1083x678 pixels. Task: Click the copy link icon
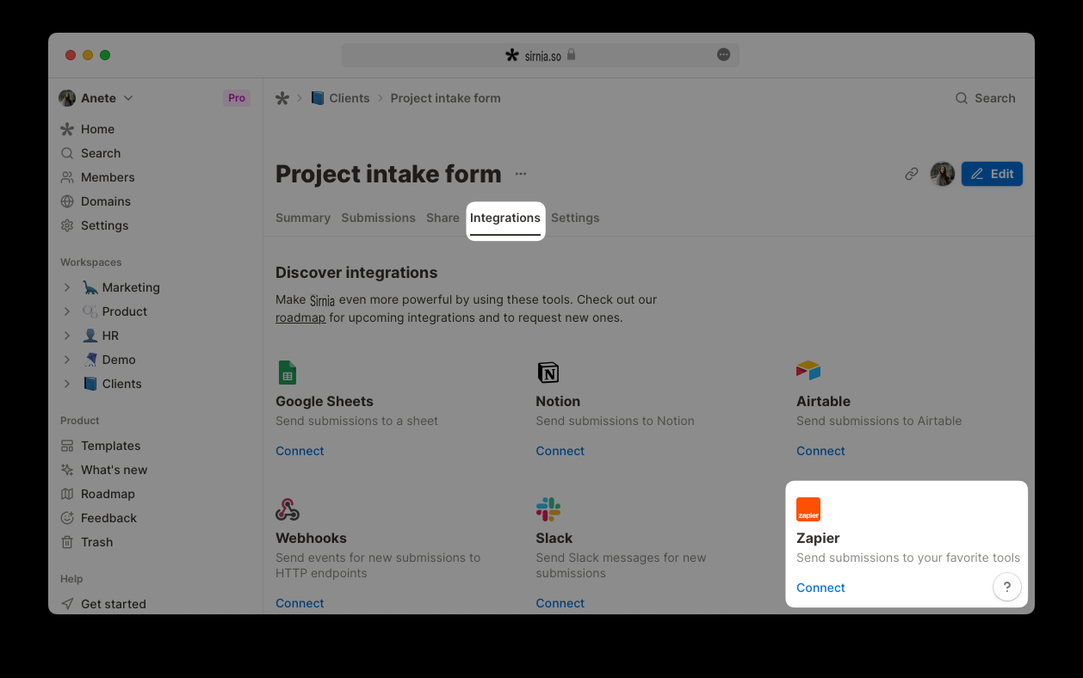(912, 174)
